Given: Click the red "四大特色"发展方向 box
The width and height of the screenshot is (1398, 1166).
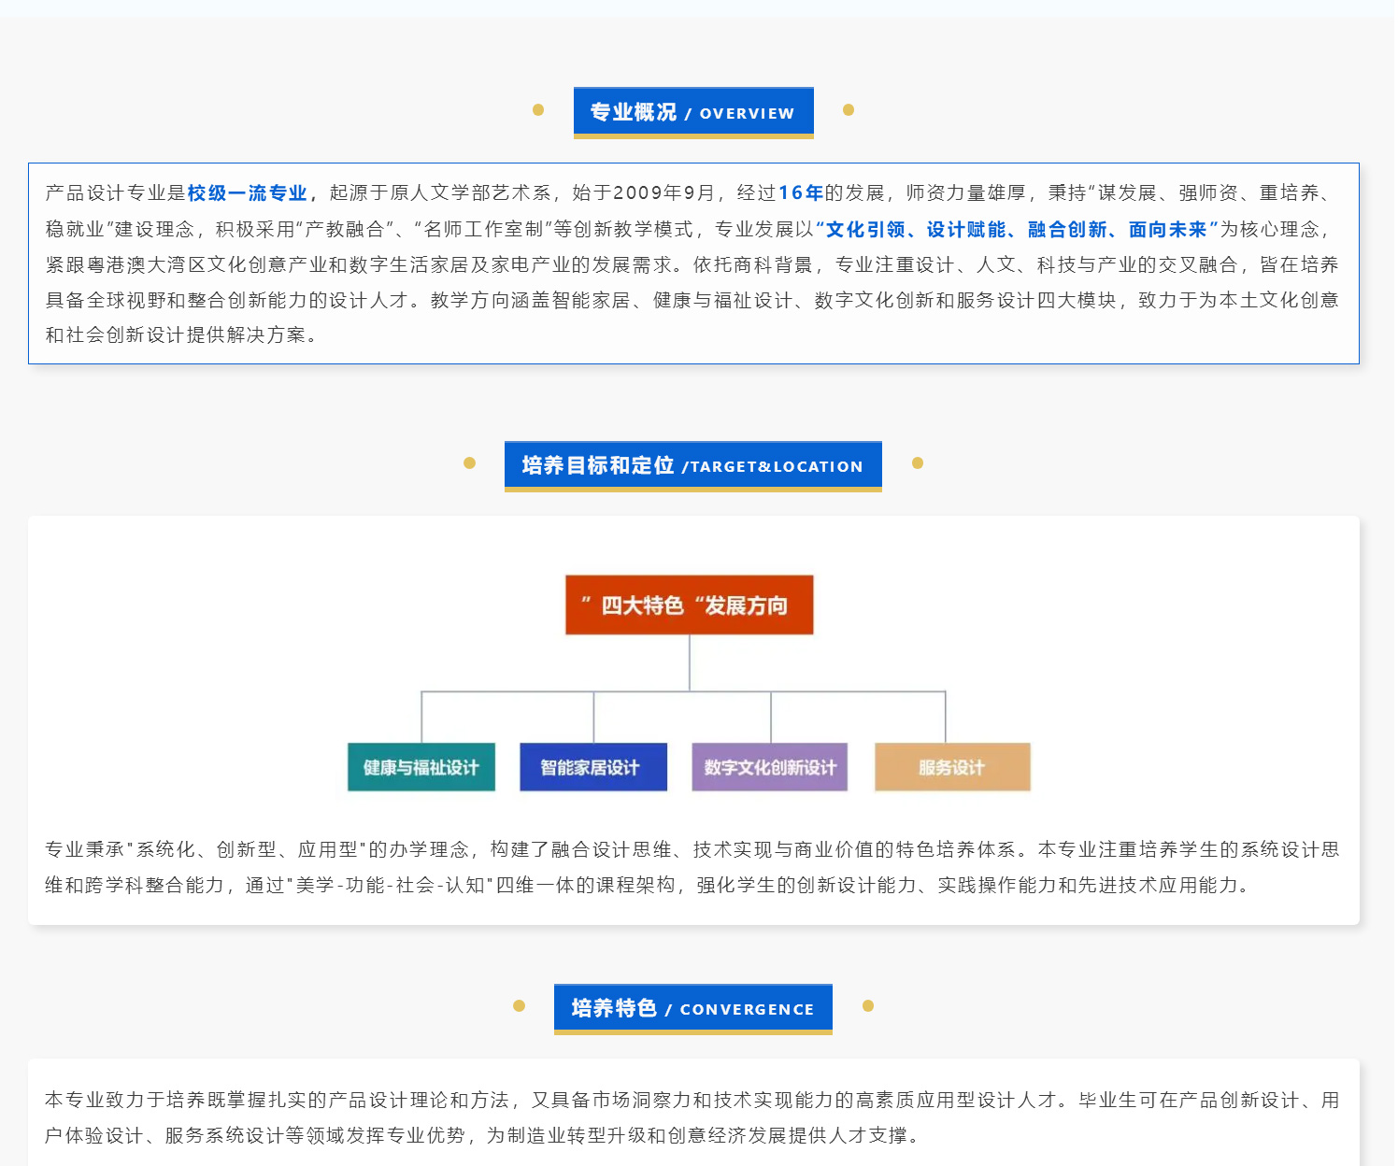Looking at the screenshot, I should 689,605.
